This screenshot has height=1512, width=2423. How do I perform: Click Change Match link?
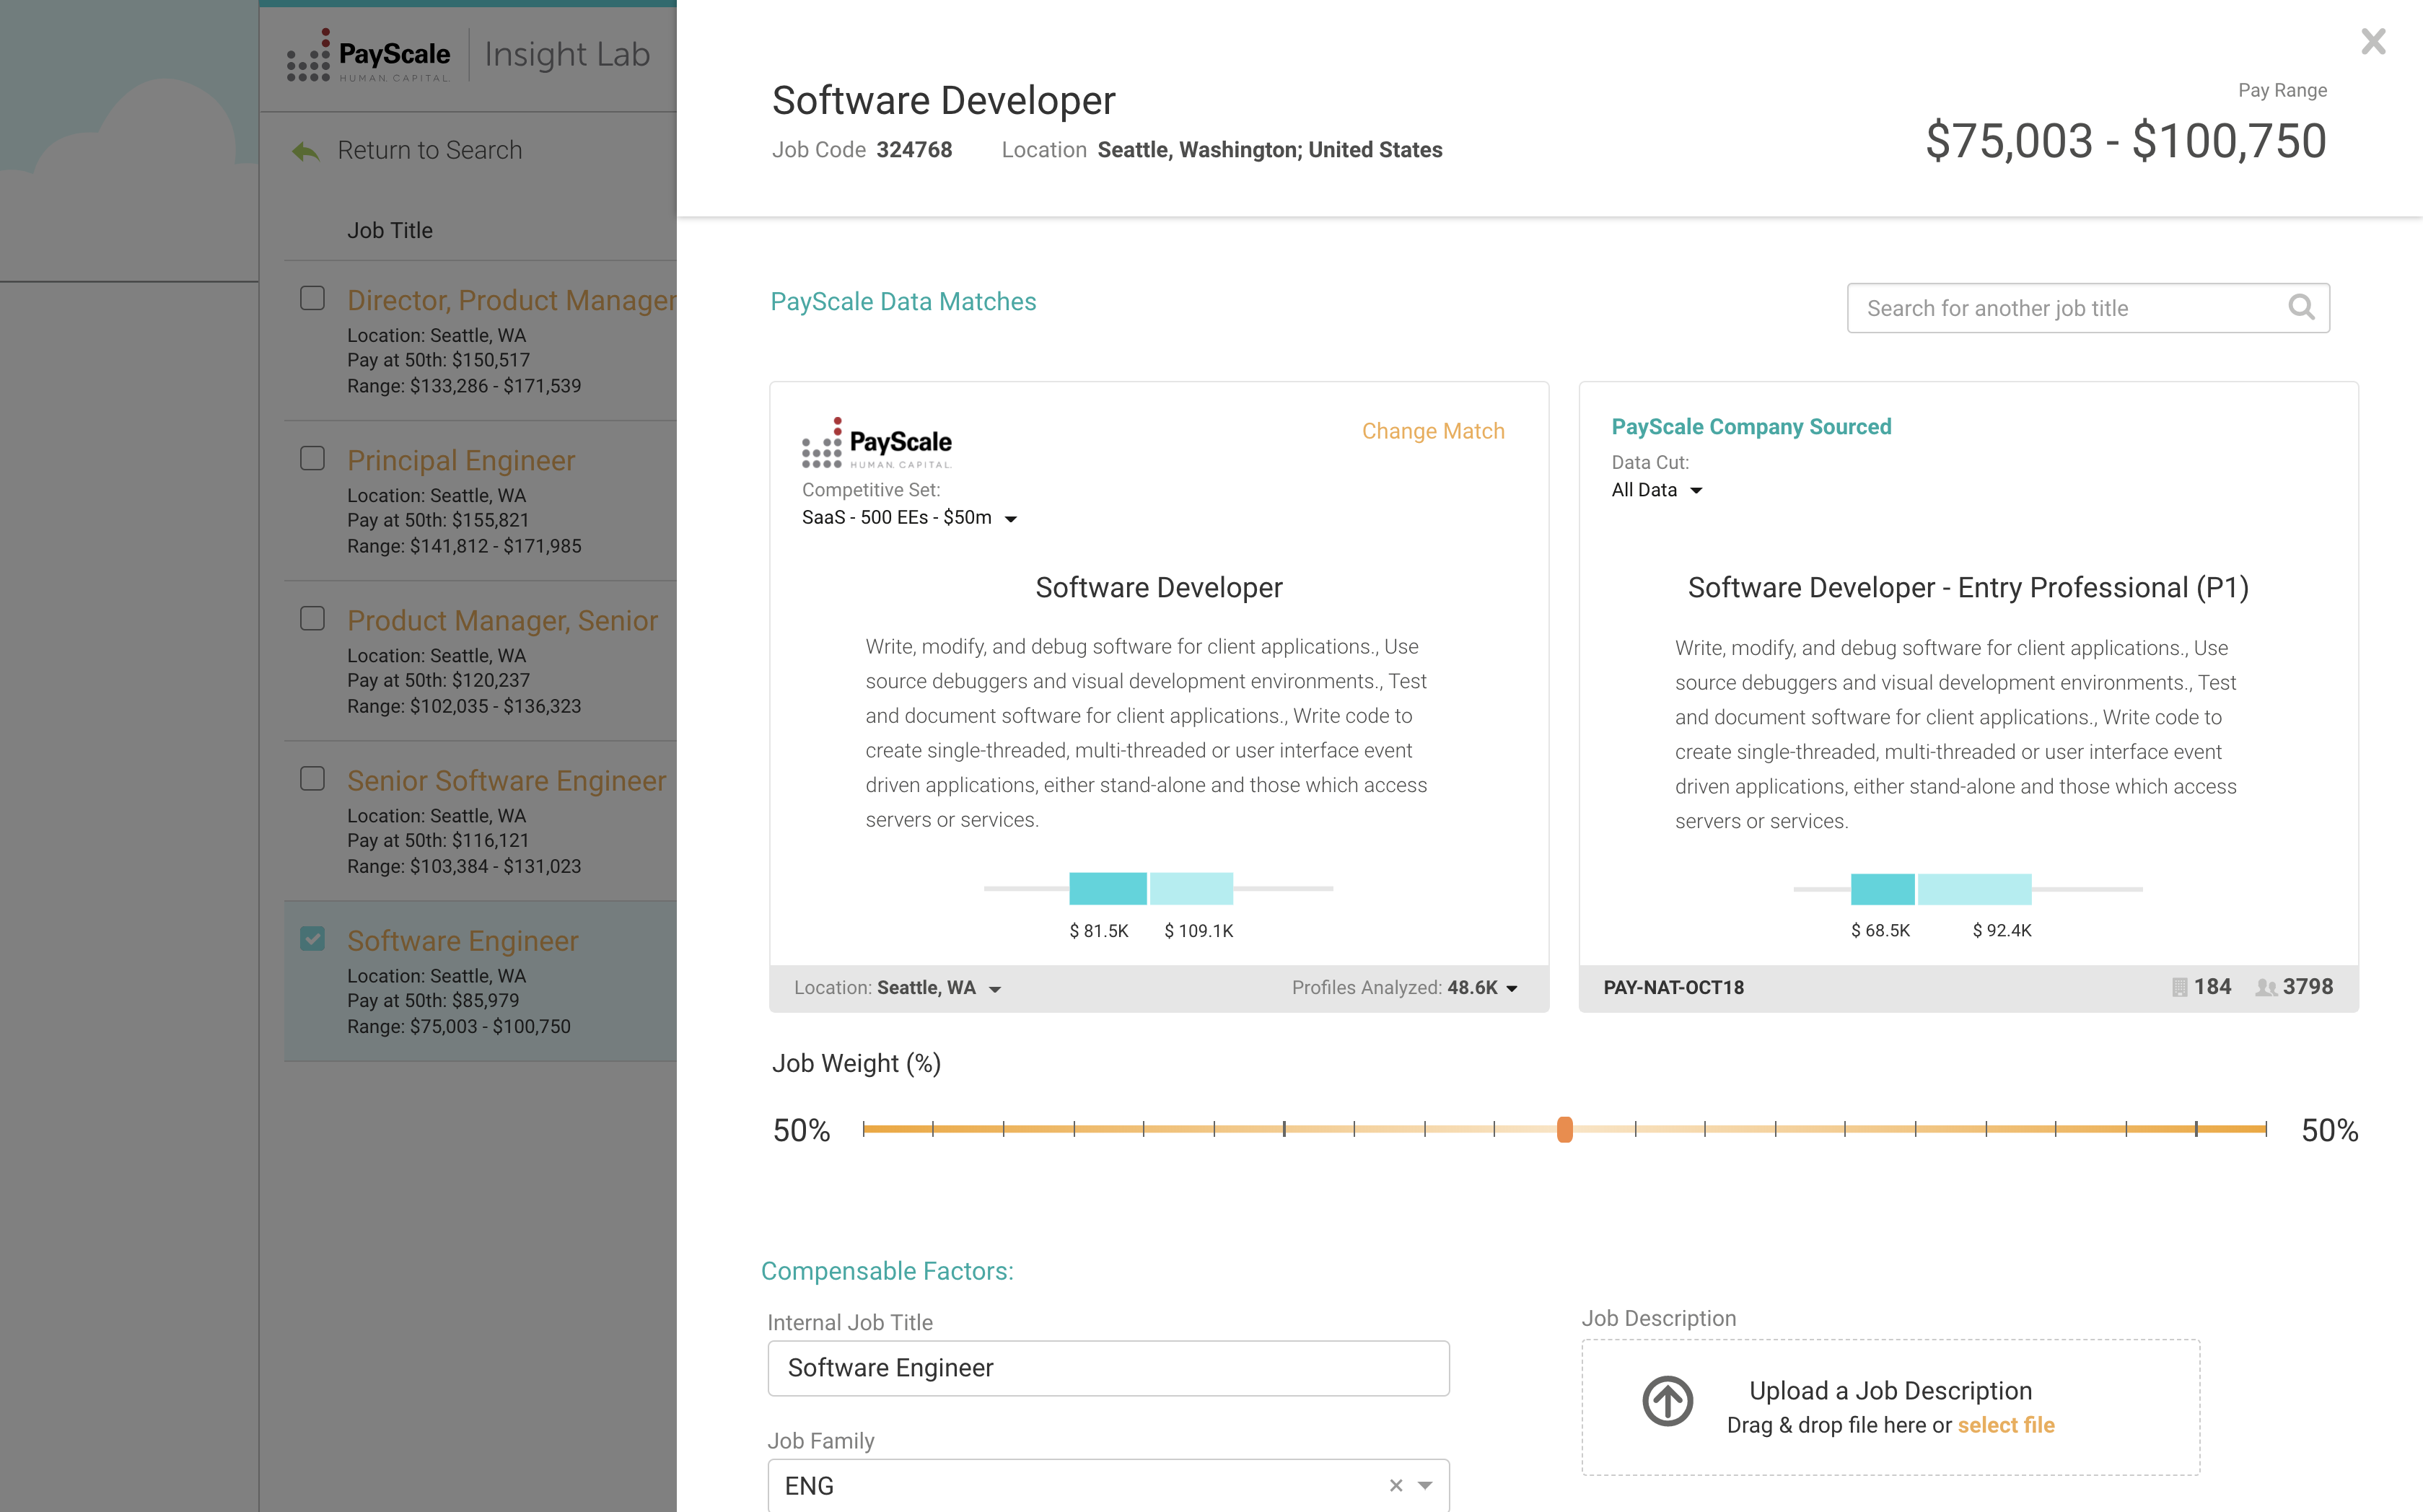tap(1433, 431)
